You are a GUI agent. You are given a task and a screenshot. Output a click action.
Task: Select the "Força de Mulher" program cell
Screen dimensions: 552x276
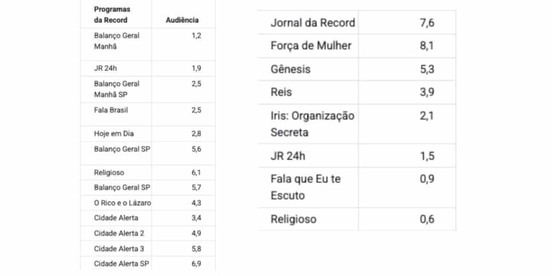click(x=311, y=46)
